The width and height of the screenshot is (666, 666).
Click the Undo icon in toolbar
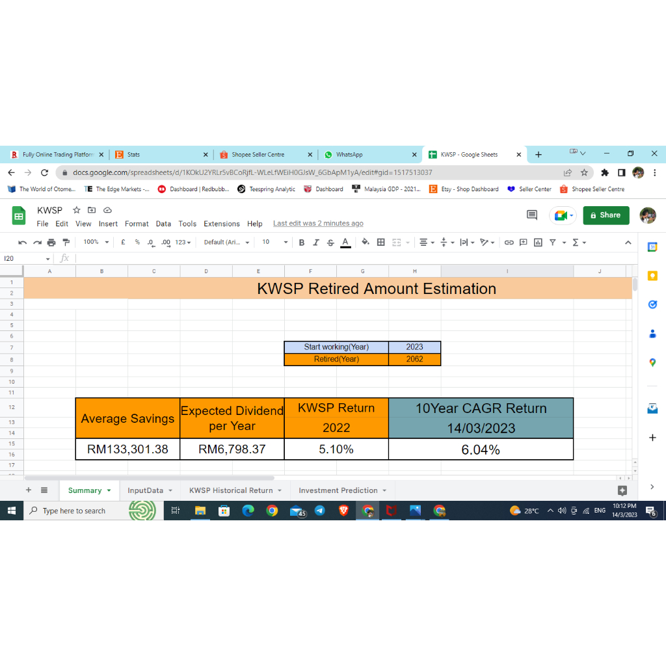coord(23,243)
